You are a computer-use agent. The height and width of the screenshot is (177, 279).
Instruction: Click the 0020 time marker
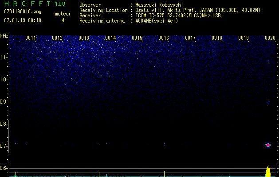(270, 38)
